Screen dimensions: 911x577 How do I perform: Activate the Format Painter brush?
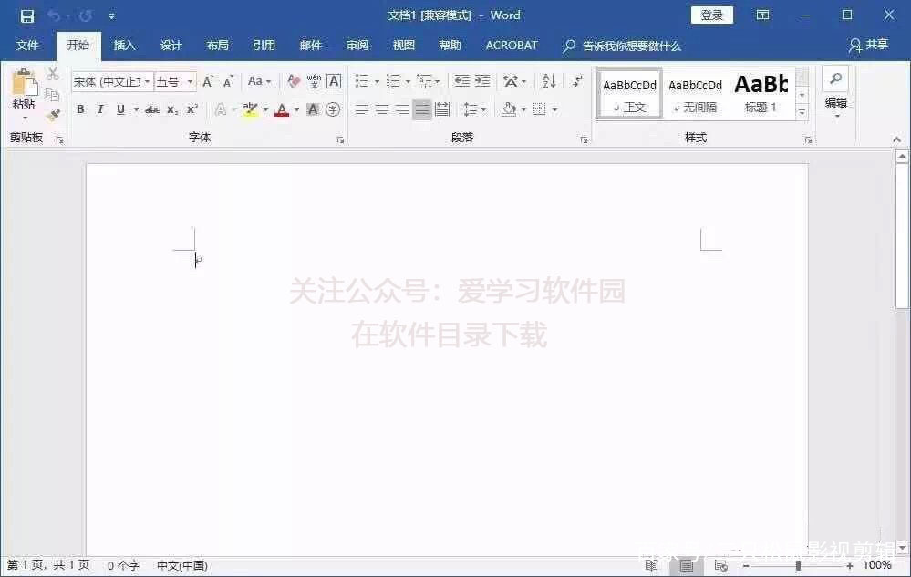tap(53, 115)
